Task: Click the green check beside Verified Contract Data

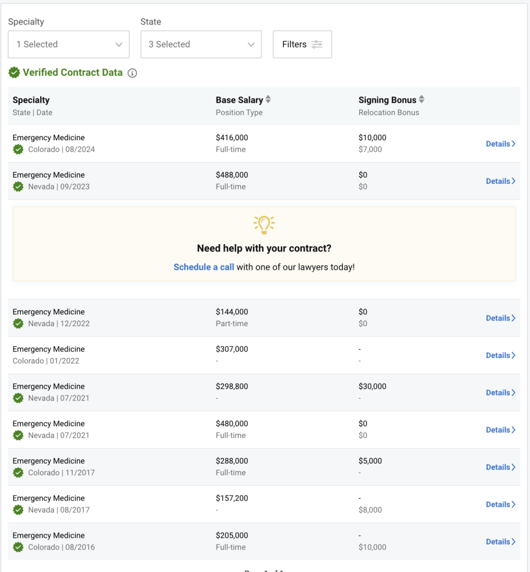Action: point(14,73)
